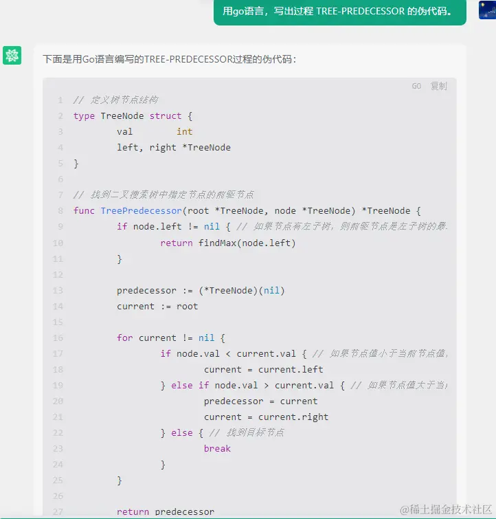The height and width of the screenshot is (519, 496).
Task: Click the GO language label in code header
Action: click(x=416, y=87)
